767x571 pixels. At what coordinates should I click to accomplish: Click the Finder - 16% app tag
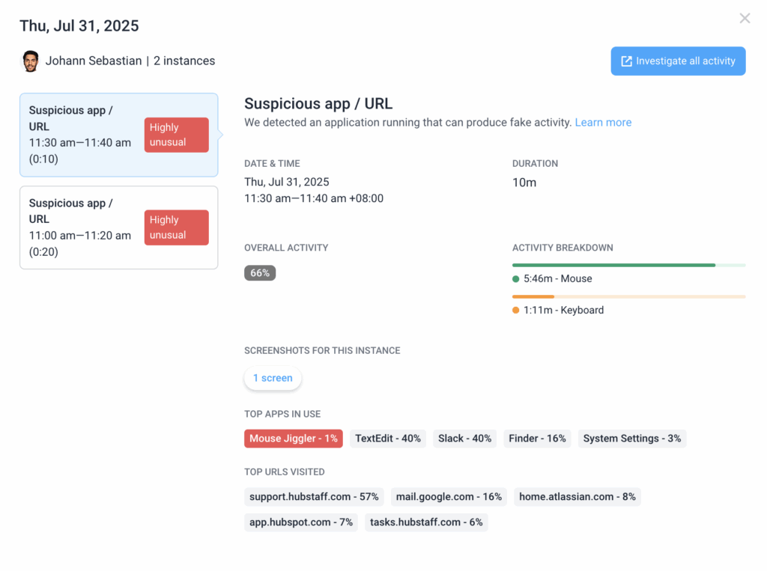point(537,439)
